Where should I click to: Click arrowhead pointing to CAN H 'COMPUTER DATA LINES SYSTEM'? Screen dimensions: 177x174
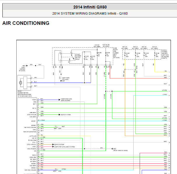point(59,100)
